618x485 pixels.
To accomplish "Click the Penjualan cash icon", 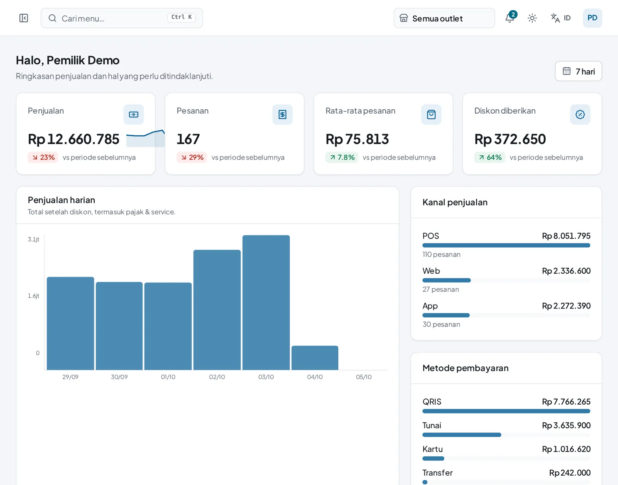I will click(x=134, y=114).
